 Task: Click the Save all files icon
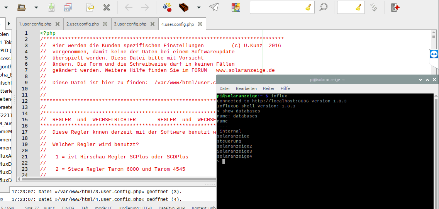[x=68, y=7]
